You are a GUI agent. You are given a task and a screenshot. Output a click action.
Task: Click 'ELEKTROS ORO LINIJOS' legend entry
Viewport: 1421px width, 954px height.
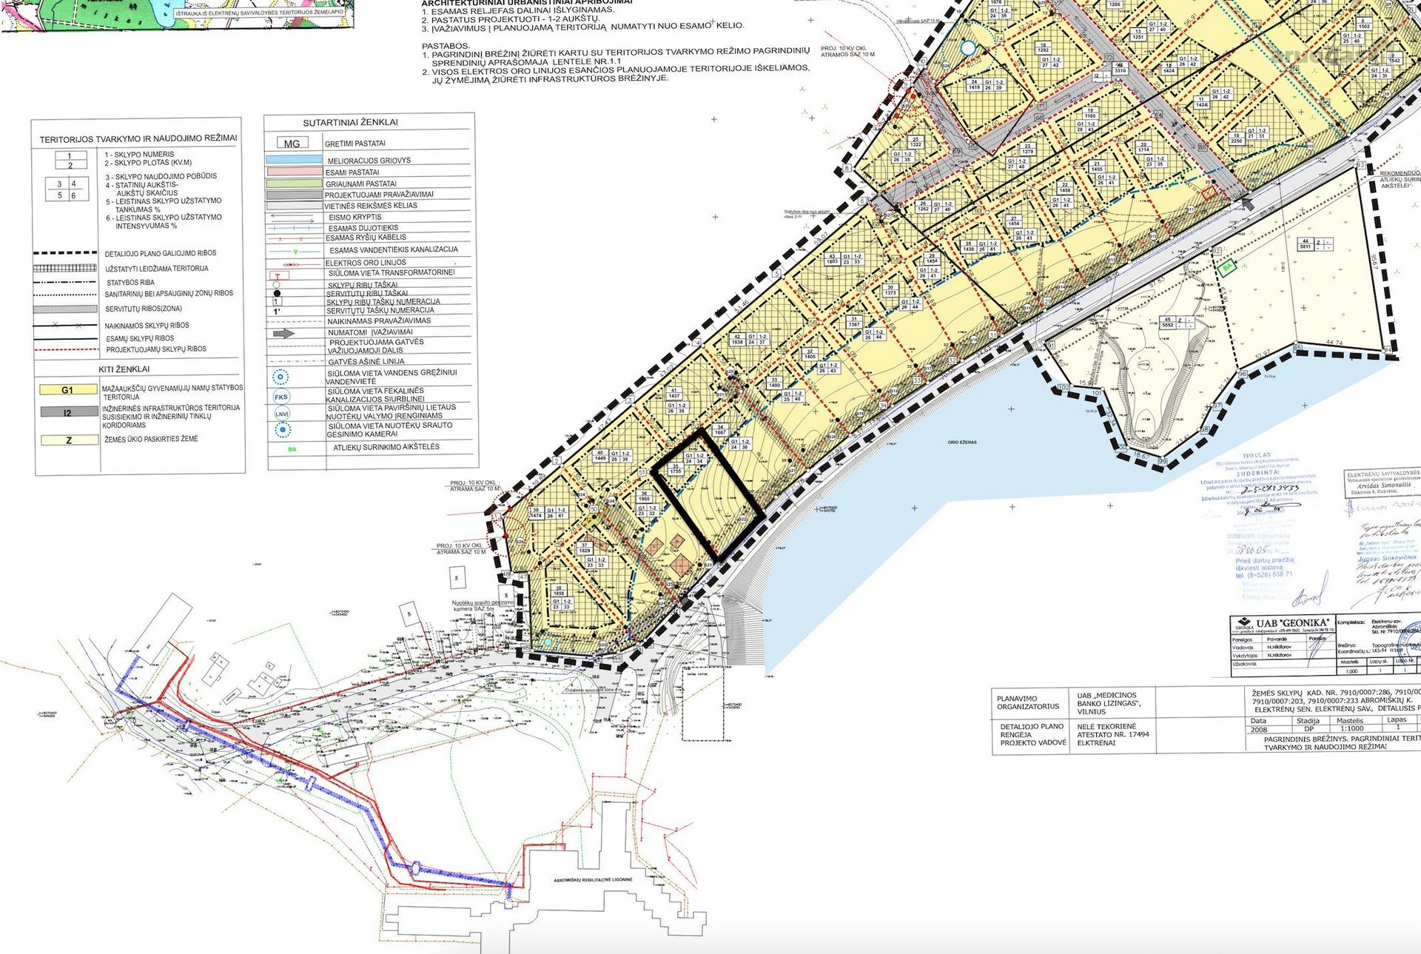pos(366,263)
